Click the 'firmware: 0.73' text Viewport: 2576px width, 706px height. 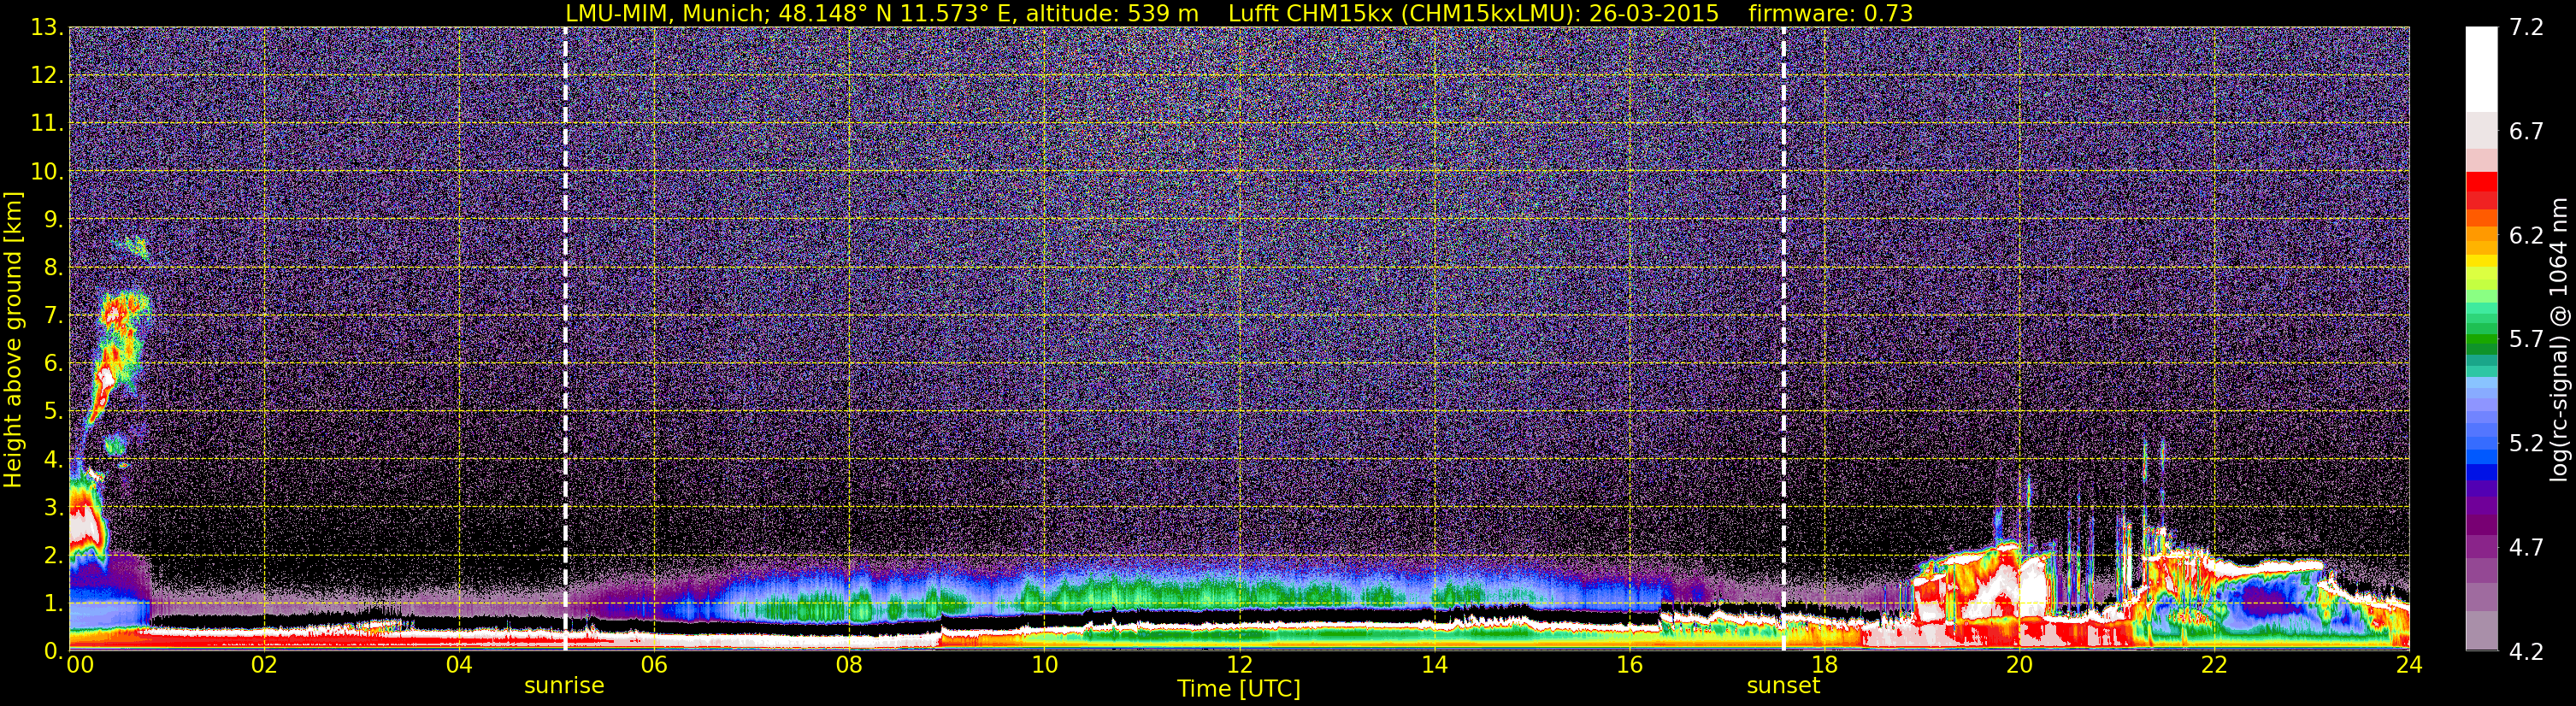pos(1830,13)
